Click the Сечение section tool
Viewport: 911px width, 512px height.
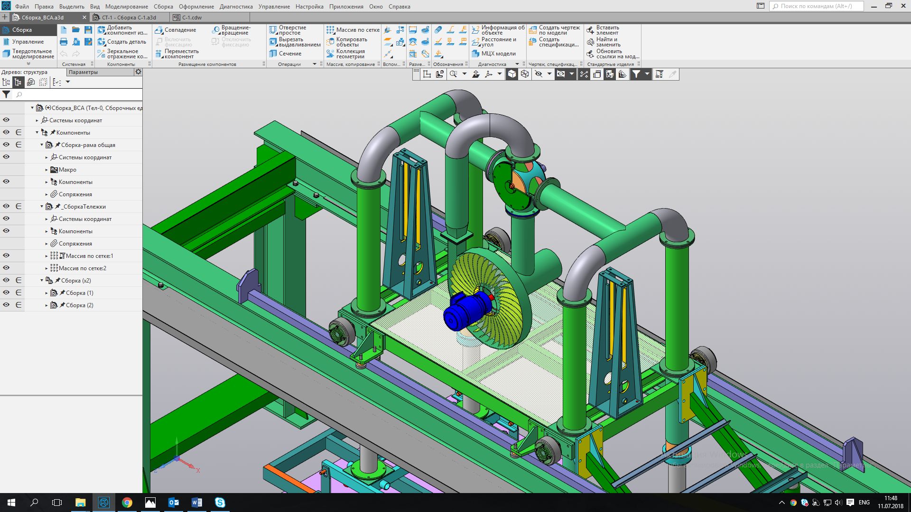[x=285, y=54]
